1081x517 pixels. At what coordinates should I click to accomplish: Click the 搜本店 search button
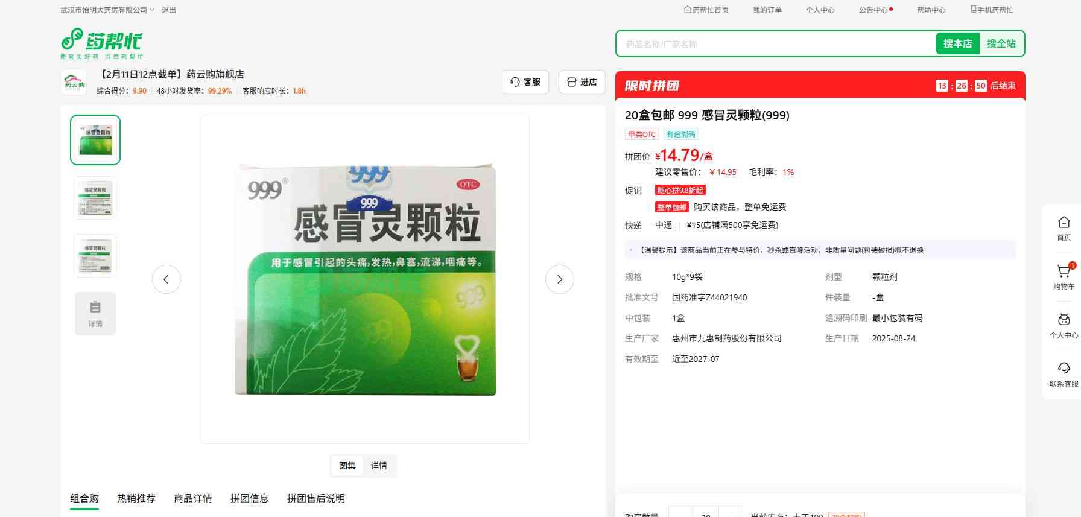pos(957,43)
